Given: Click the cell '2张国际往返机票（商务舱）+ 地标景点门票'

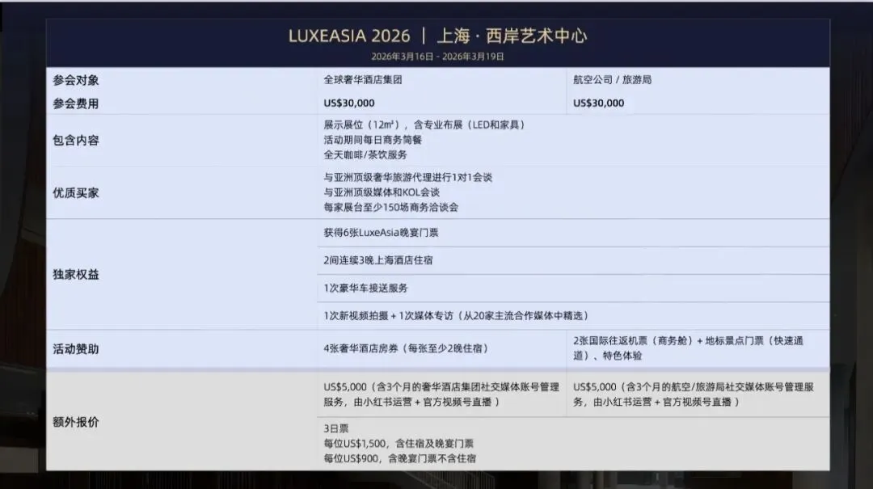Looking at the screenshot, I should coord(688,348).
